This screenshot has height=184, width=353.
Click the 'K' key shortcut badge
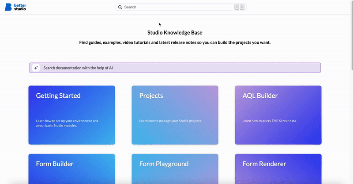coord(242,7)
